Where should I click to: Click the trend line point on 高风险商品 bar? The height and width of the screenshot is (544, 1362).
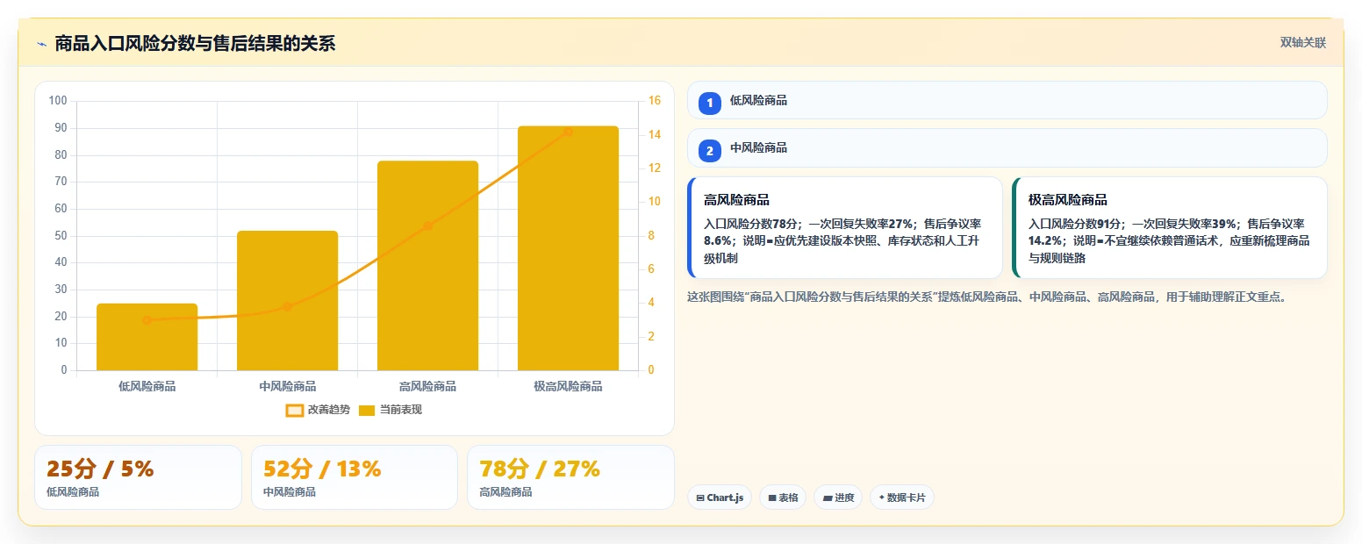click(427, 225)
